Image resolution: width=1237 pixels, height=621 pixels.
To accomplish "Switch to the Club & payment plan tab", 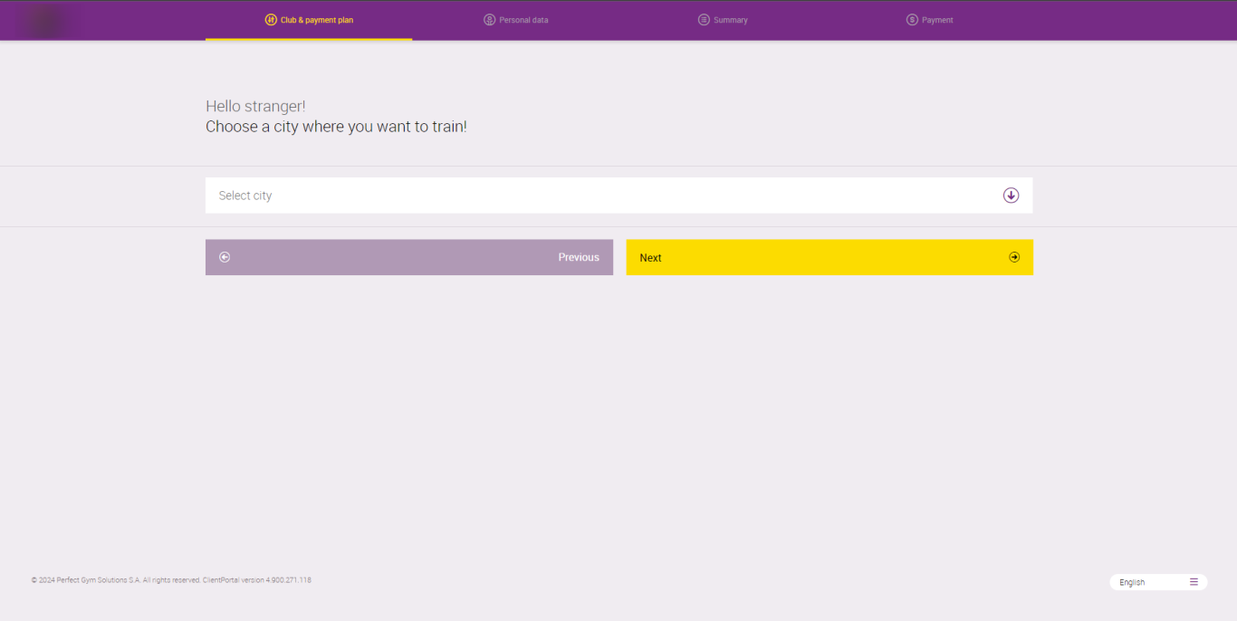I will point(316,20).
